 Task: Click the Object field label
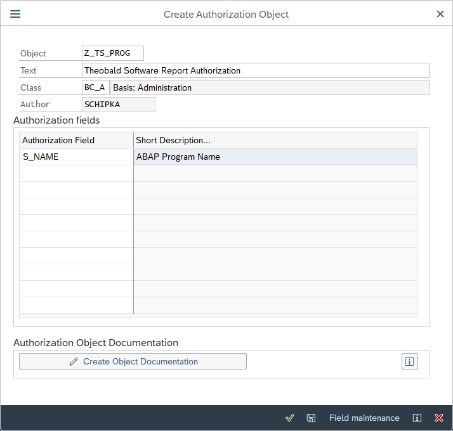(33, 53)
